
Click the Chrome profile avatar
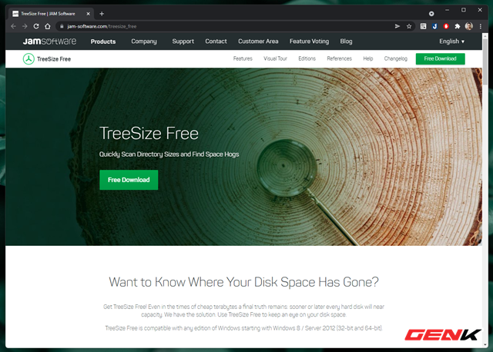pos(469,26)
